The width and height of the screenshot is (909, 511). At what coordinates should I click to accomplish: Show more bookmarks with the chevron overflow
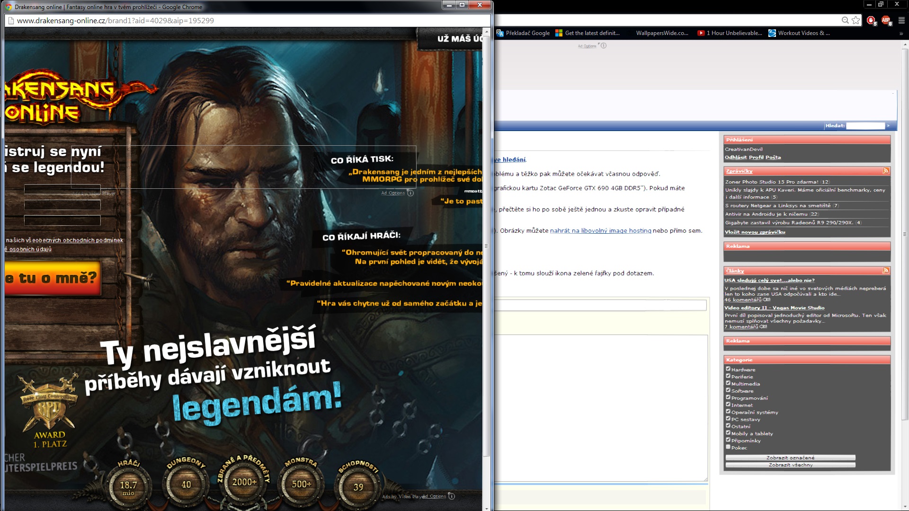pyautogui.click(x=901, y=34)
